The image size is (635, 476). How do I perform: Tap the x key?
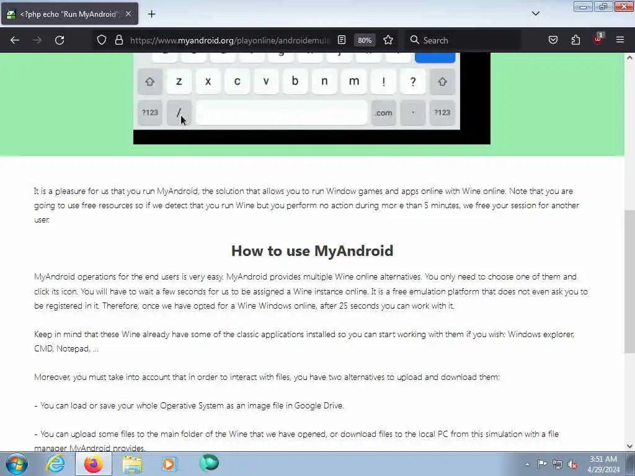(x=208, y=82)
